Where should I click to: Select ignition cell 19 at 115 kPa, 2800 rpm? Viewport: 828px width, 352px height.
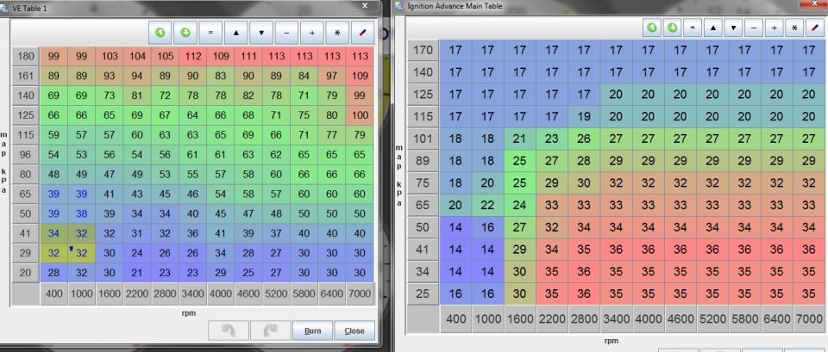tap(584, 116)
